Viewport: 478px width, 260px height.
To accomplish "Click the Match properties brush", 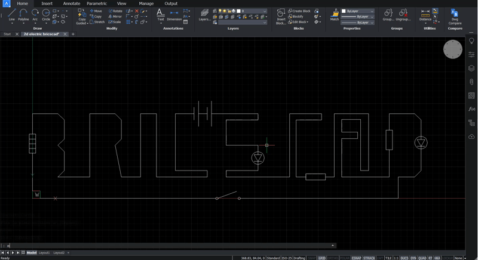I will (335, 14).
